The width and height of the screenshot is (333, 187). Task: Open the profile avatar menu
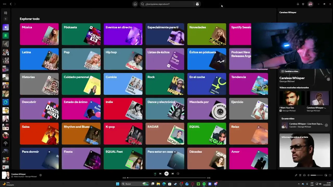(310, 4)
